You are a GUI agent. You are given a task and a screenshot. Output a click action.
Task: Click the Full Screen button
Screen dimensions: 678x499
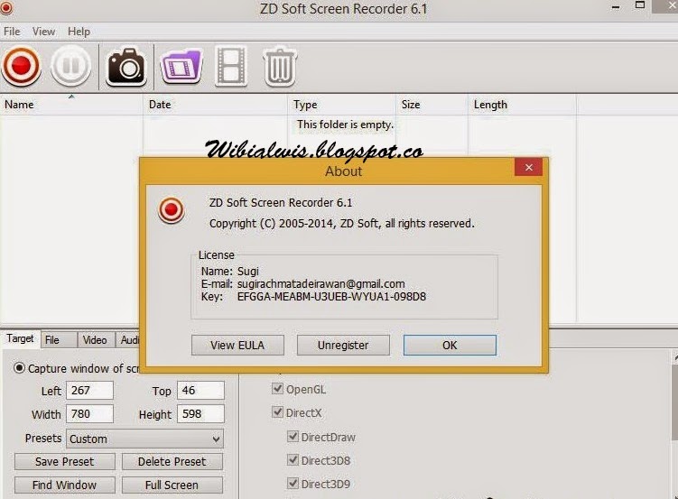tap(172, 485)
